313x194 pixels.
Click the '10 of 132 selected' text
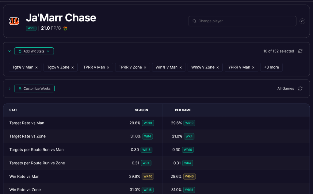[x=279, y=51]
